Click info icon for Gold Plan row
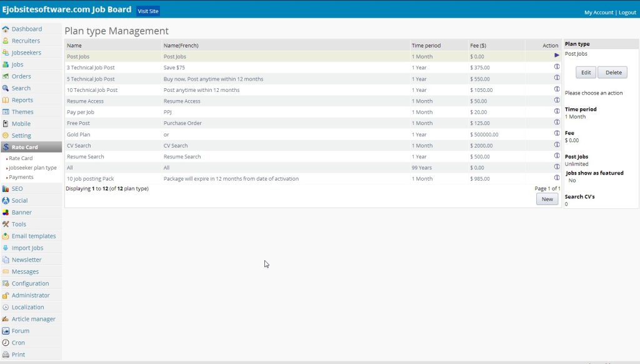The height and width of the screenshot is (364, 640). click(557, 133)
